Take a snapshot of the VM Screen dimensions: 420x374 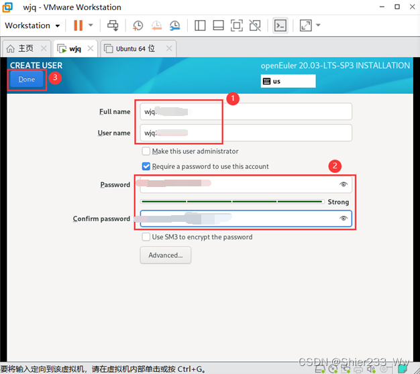(x=138, y=25)
